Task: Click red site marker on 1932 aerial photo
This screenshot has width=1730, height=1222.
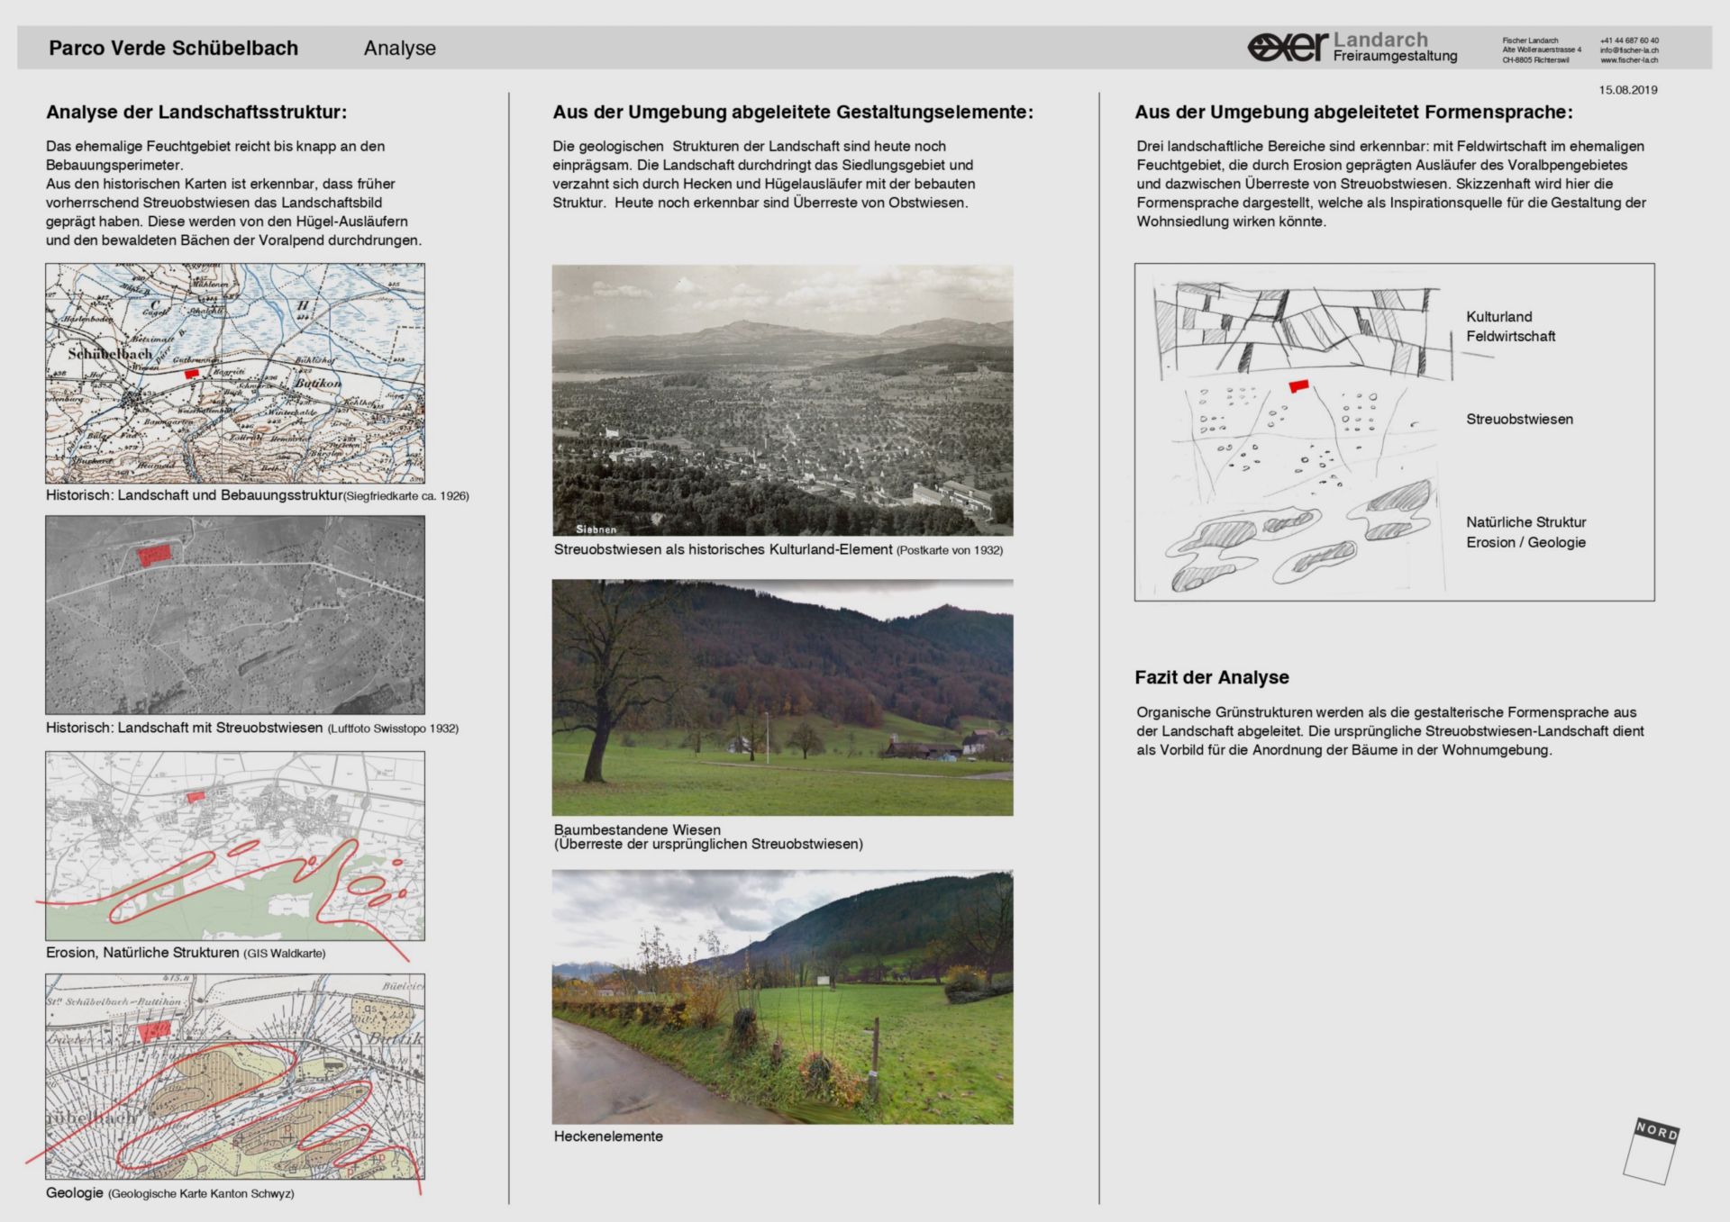Action: [x=153, y=554]
